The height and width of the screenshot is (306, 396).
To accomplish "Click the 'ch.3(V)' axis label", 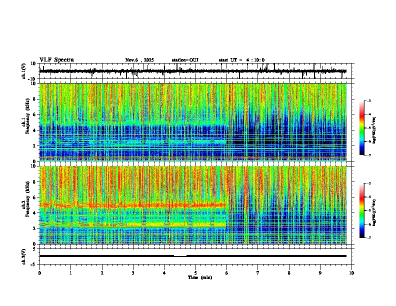I will pyautogui.click(x=23, y=257).
